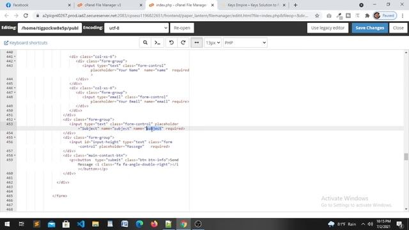Image resolution: width=409 pixels, height=230 pixels.
Task: Open Microsoft Store from taskbar
Action: pyautogui.click(x=66, y=224)
